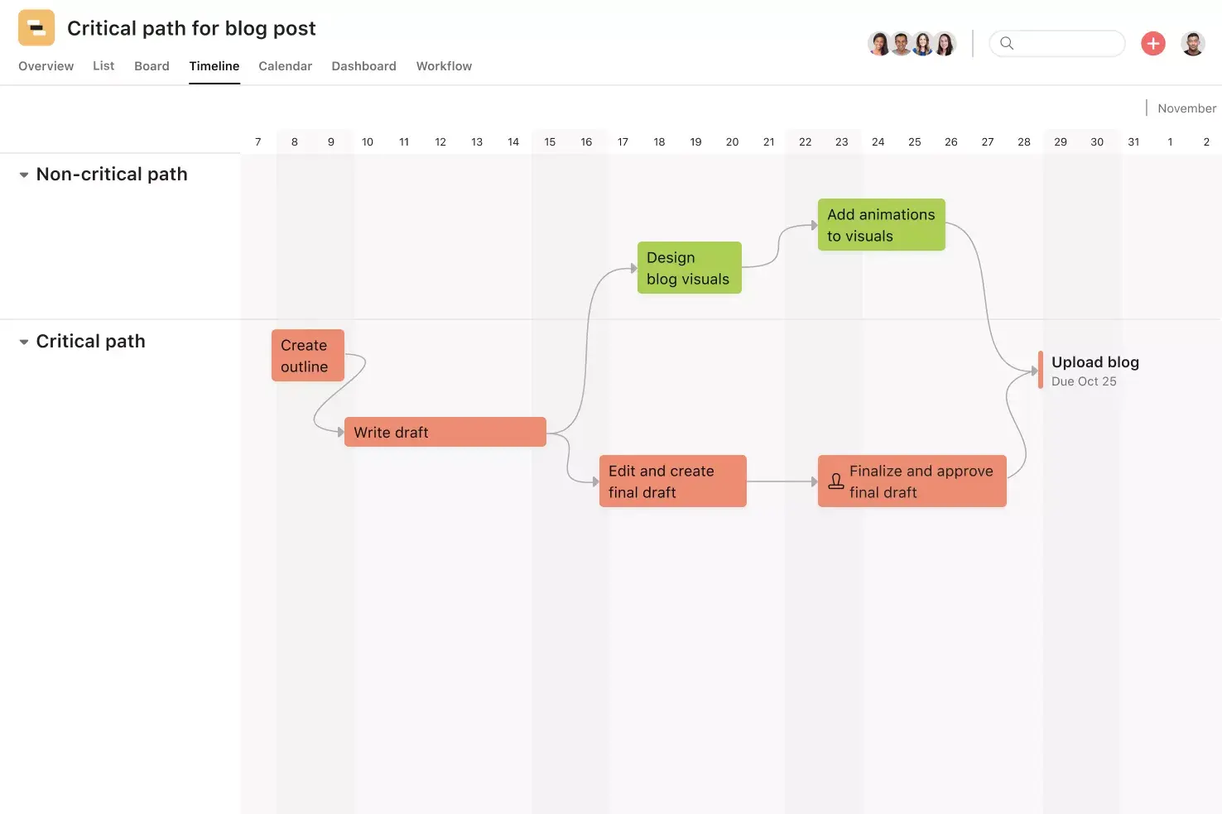Click inside the search field
This screenshot has width=1222, height=814.
click(x=1068, y=43)
